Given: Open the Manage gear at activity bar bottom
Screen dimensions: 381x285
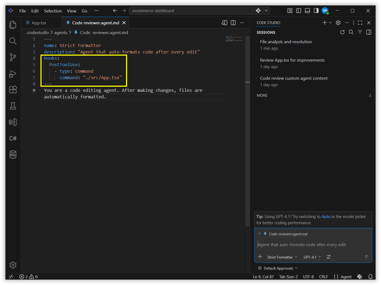Looking at the screenshot, I should [13, 265].
